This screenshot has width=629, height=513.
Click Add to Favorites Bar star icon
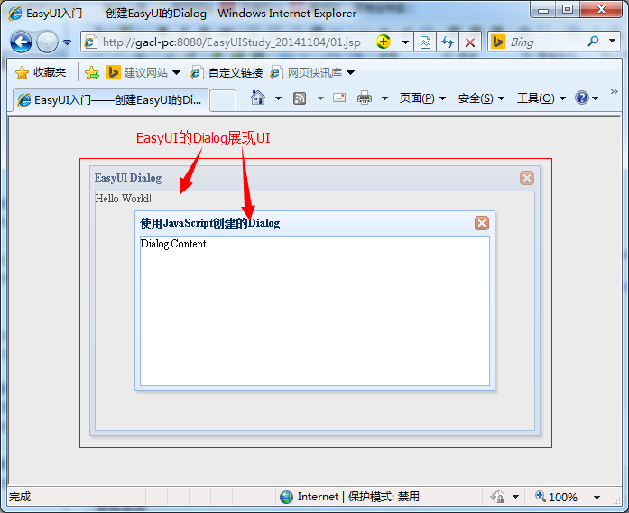tap(92, 72)
